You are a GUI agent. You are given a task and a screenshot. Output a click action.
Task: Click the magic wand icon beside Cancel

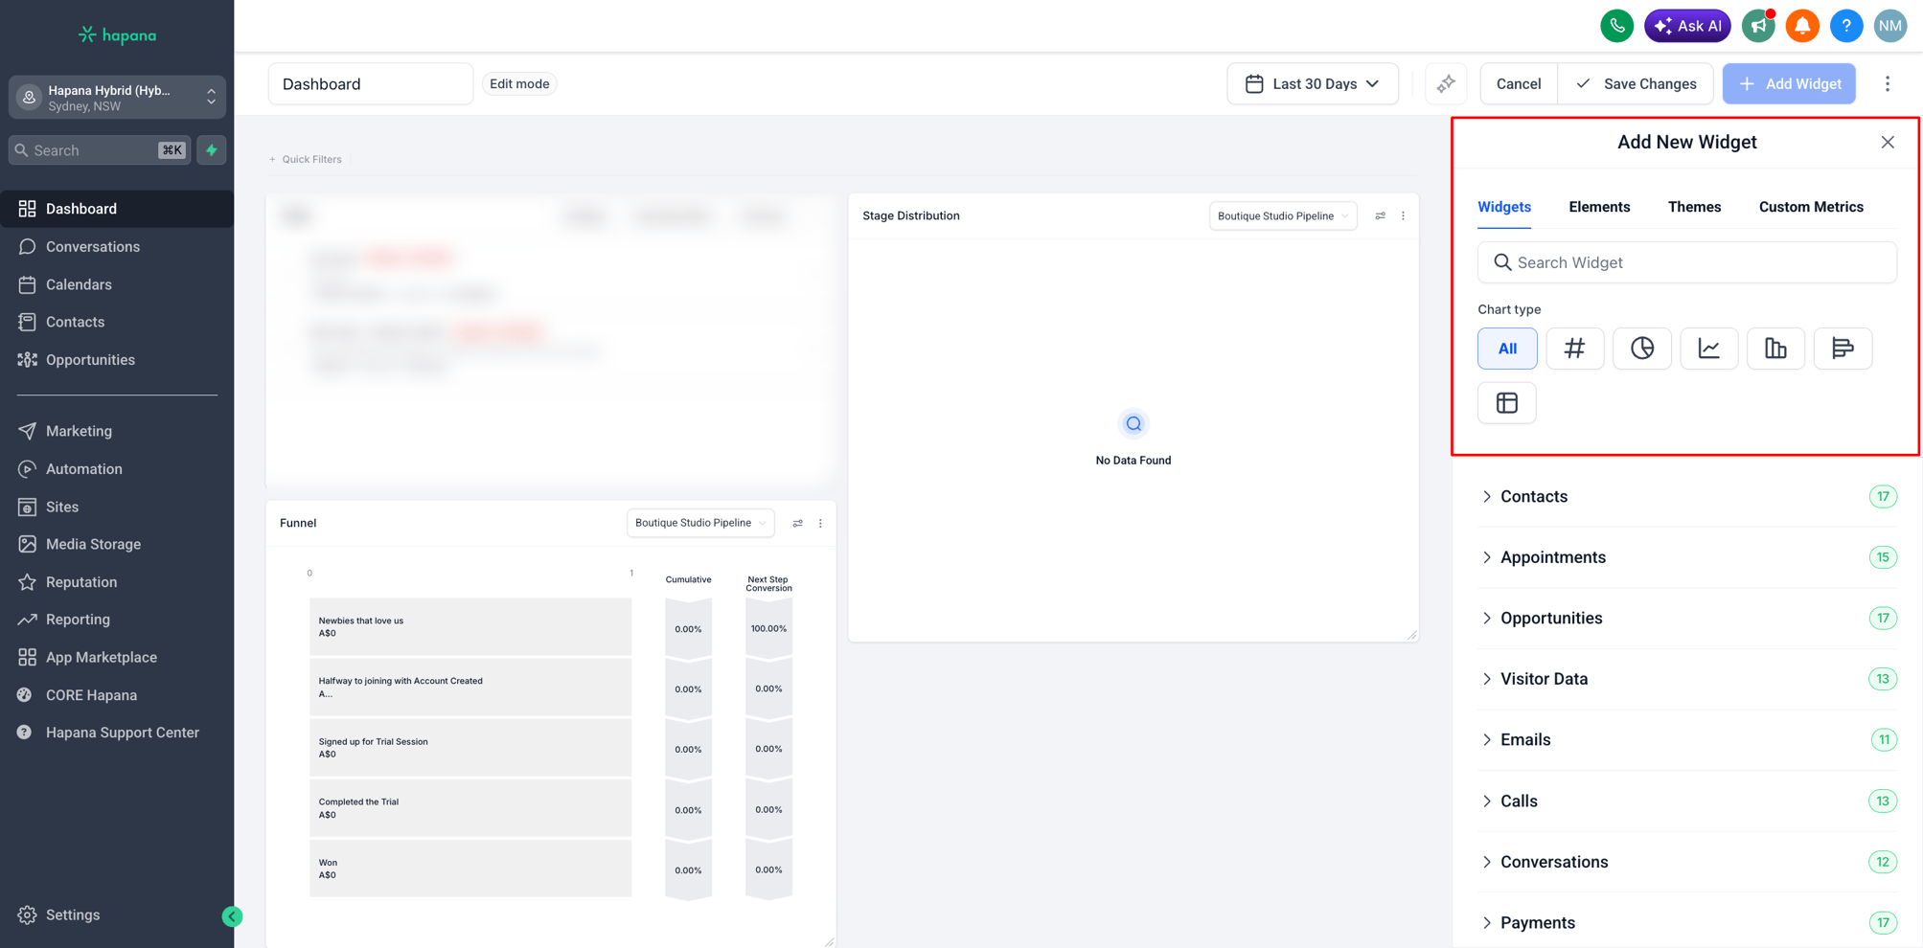click(1446, 84)
